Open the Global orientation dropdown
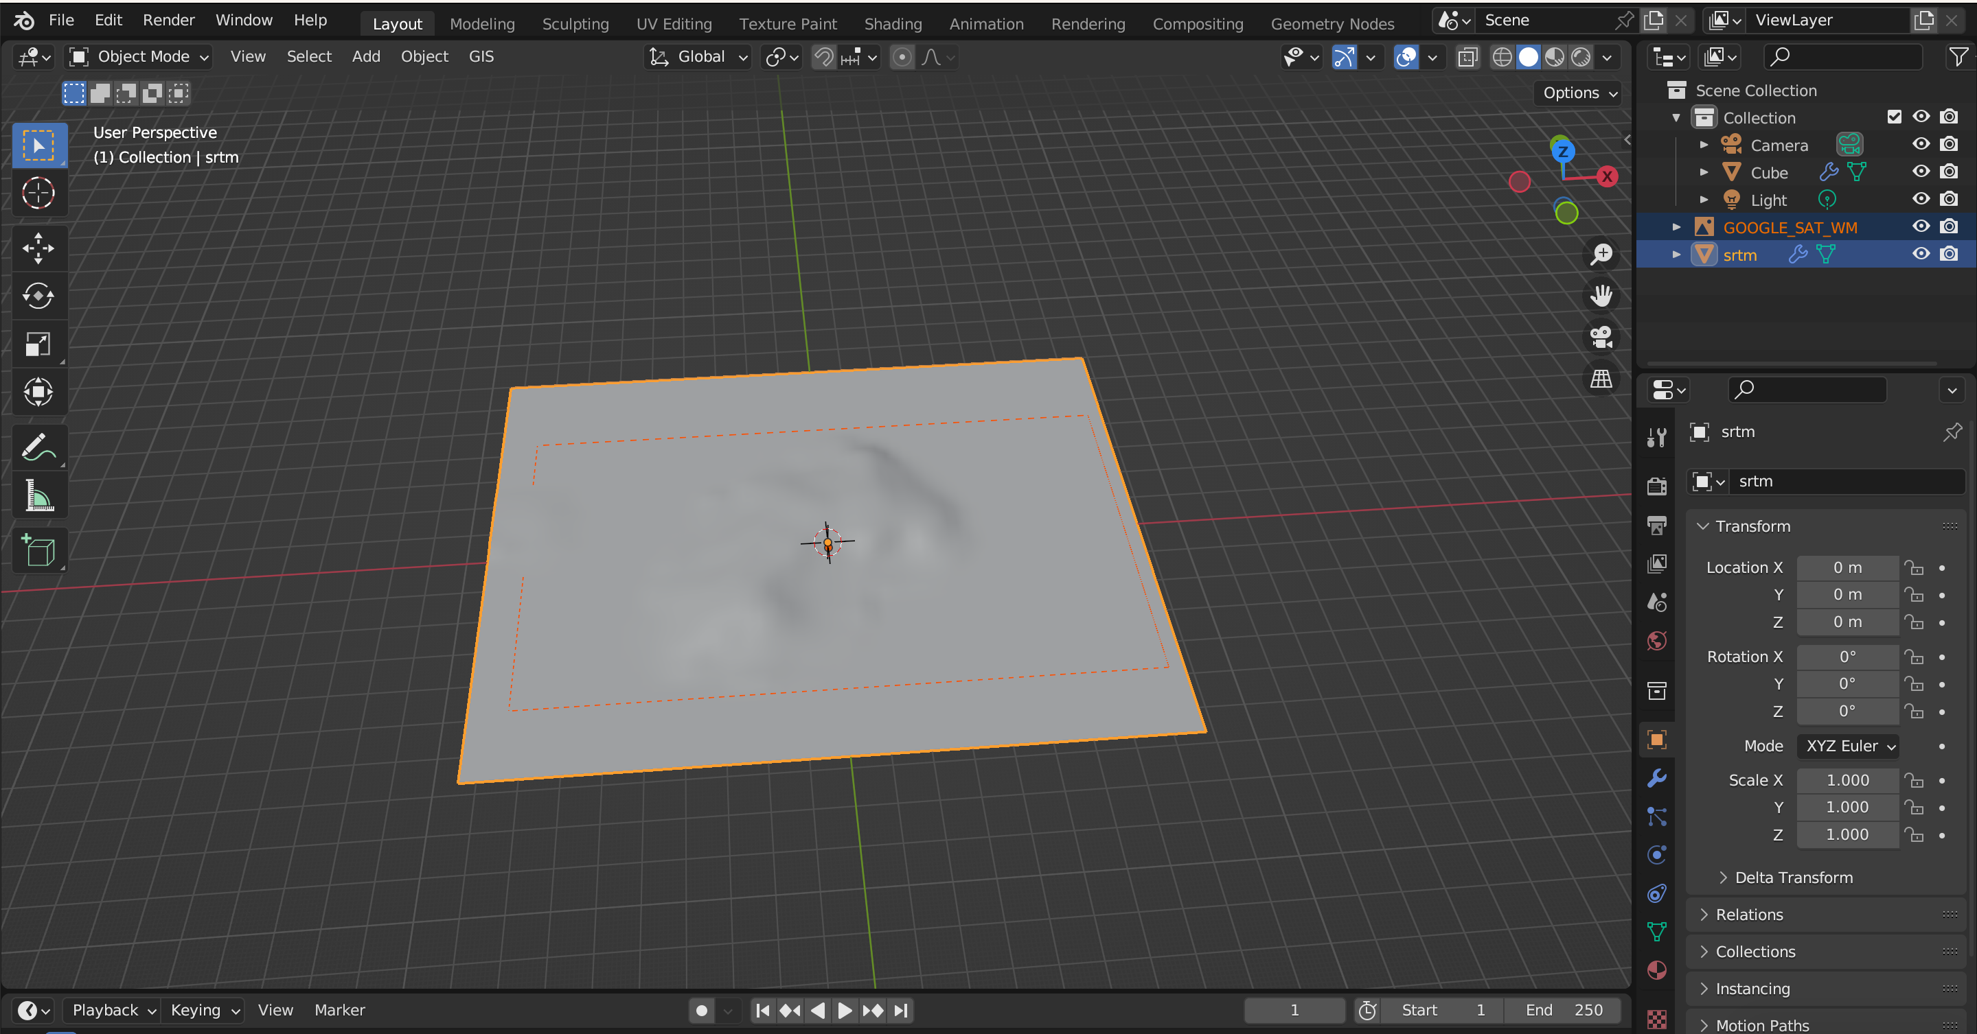Screen dimensions: 1977x1034 tap(698, 57)
